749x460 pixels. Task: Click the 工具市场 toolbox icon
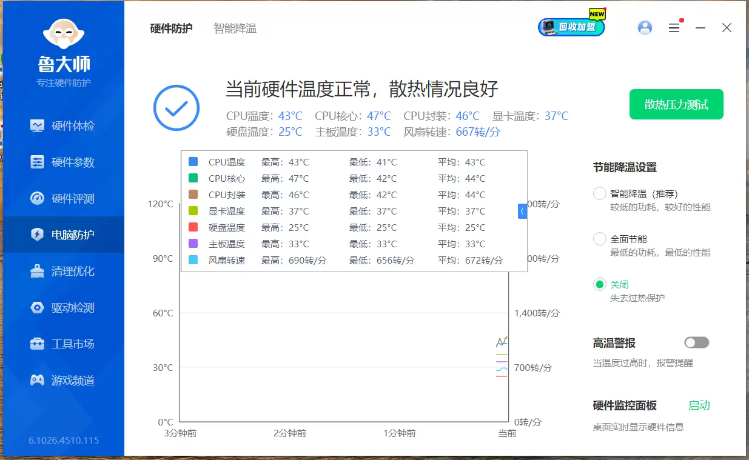point(38,344)
